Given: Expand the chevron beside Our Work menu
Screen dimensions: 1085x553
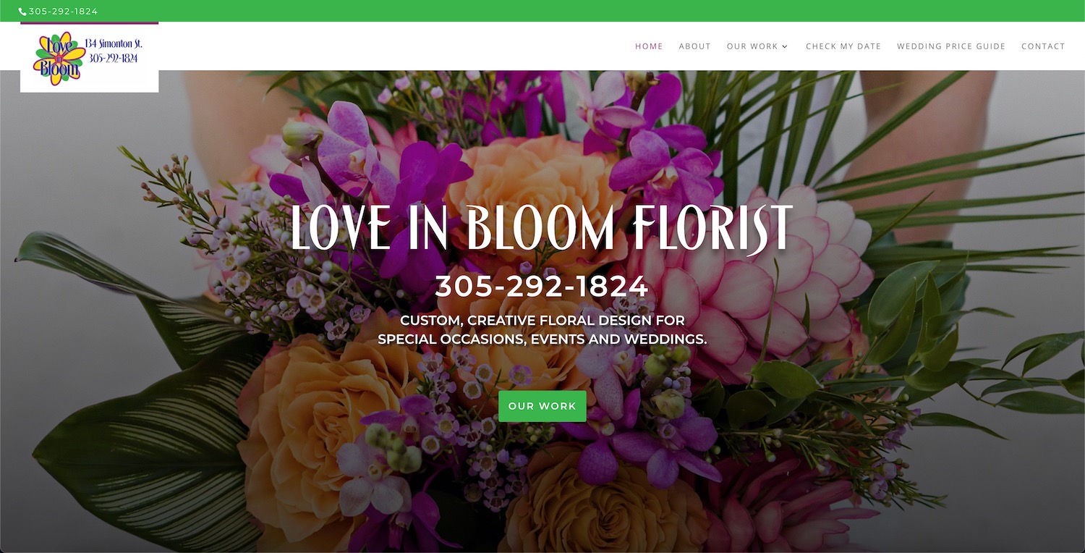Looking at the screenshot, I should click(x=785, y=46).
